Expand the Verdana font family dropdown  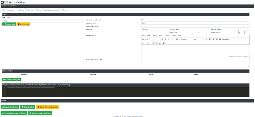pyautogui.click(x=186, y=39)
